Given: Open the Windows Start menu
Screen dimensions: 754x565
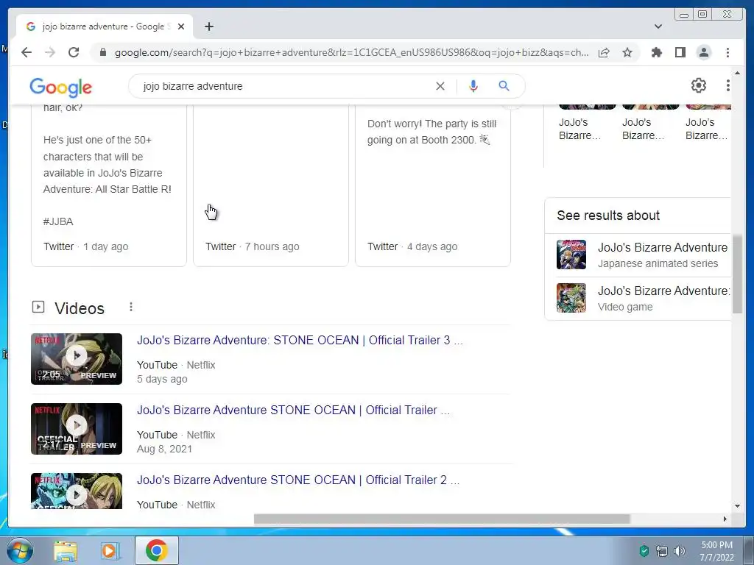Looking at the screenshot, I should 20,550.
